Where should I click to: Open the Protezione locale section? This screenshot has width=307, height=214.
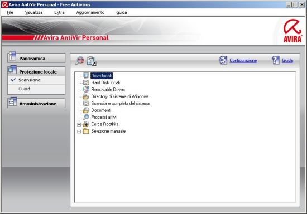tap(36, 71)
